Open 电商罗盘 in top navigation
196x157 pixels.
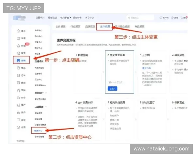[x=65, y=18]
